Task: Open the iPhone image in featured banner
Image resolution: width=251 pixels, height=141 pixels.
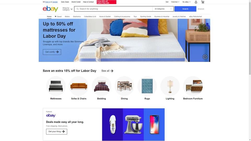Action: 154,125
